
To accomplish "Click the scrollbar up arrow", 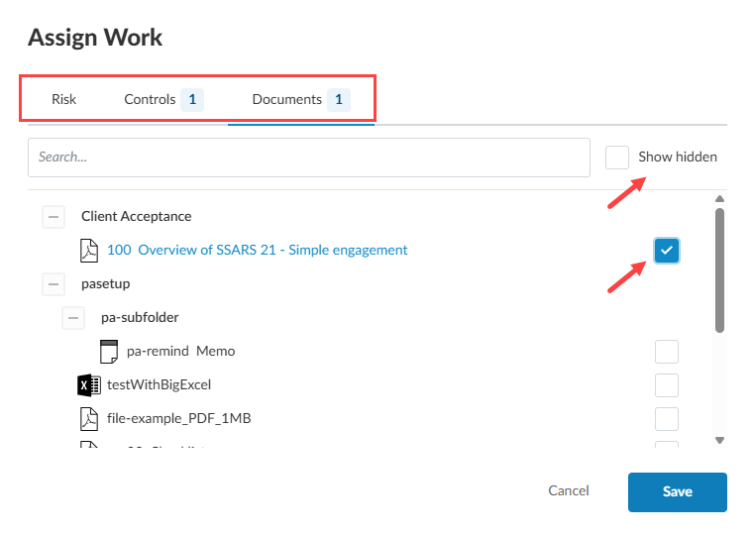I will (x=719, y=199).
